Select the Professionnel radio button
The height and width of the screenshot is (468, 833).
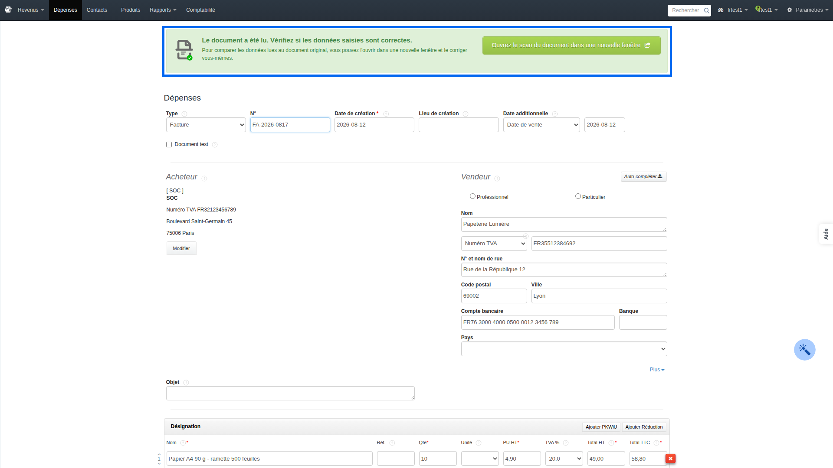pyautogui.click(x=472, y=196)
